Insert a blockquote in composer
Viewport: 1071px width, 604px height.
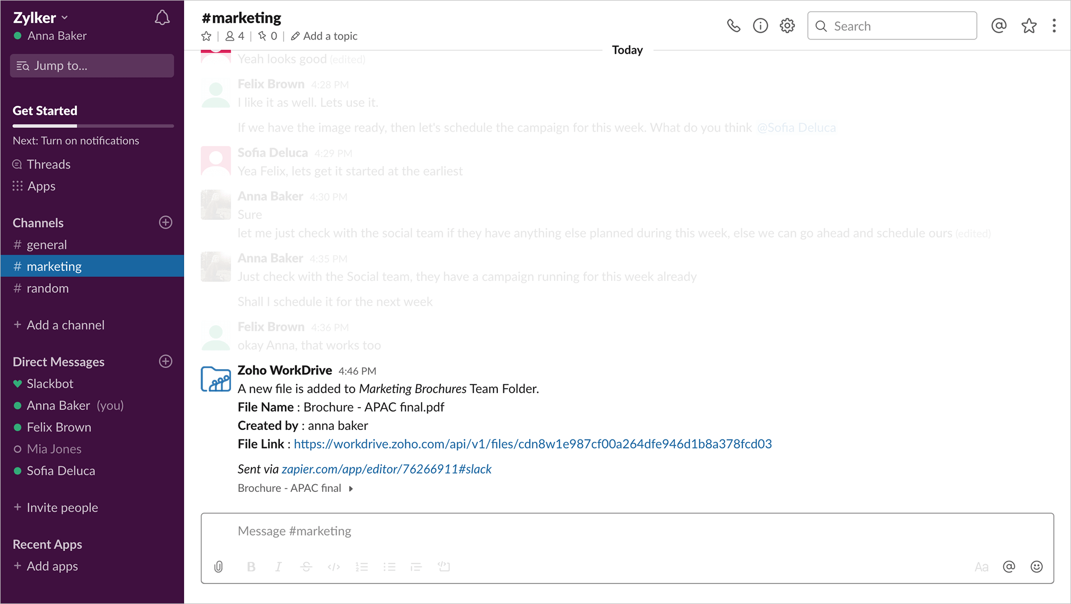(x=416, y=567)
